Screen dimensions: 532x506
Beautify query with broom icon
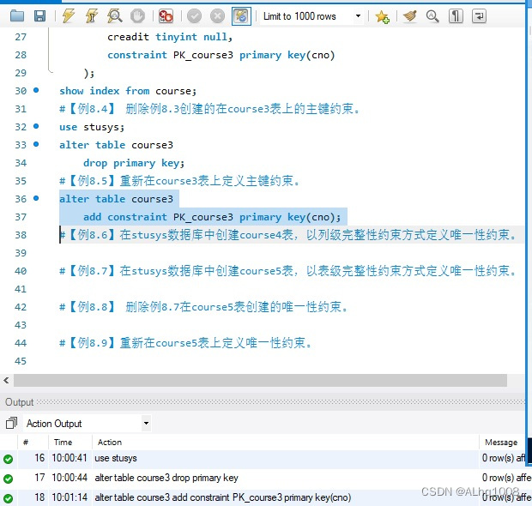point(410,16)
